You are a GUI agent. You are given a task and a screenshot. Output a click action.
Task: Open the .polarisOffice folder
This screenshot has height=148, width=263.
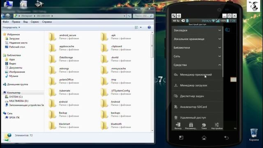click(64, 81)
